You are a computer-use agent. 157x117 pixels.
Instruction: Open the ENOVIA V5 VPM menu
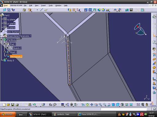16,5
